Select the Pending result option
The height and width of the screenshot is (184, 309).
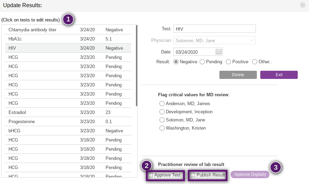tap(202, 62)
